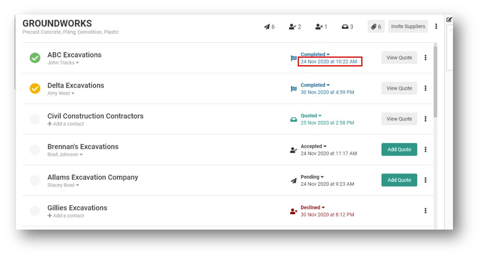This screenshot has height=258, width=481.
Task: Open the Groundworks header three-dot menu
Action: [x=436, y=27]
